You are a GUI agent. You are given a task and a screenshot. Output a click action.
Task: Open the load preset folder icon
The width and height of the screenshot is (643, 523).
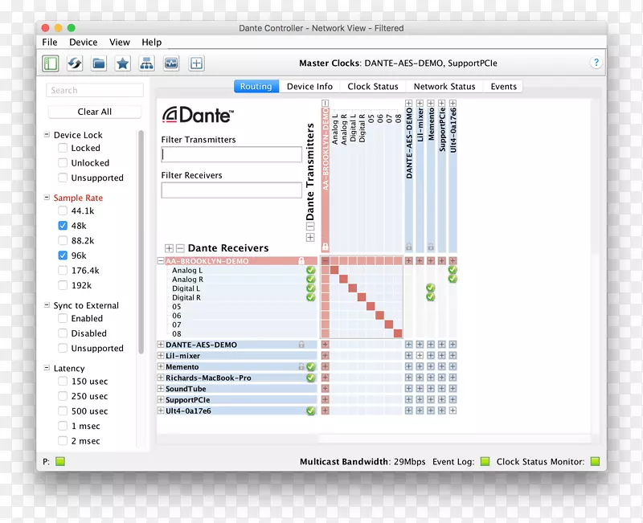tap(99, 63)
